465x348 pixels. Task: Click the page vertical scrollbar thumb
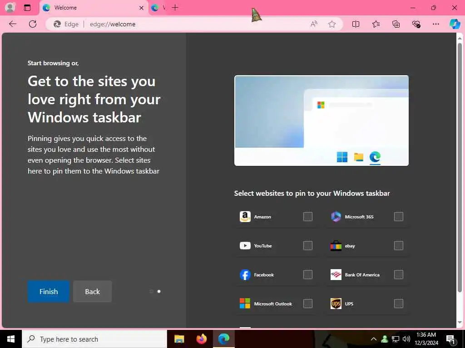[460, 168]
